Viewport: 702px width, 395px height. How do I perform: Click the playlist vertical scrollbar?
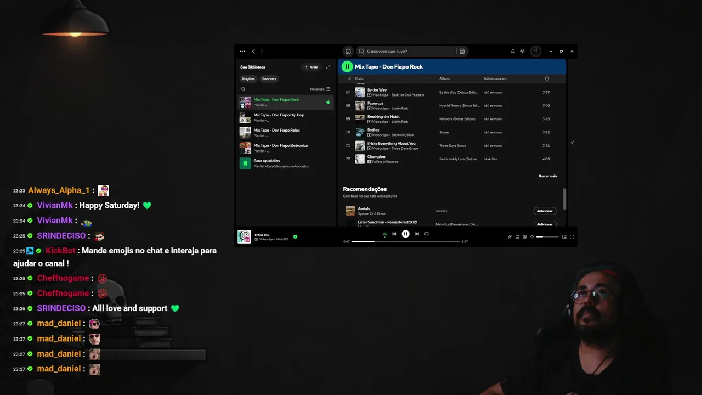[x=564, y=199]
